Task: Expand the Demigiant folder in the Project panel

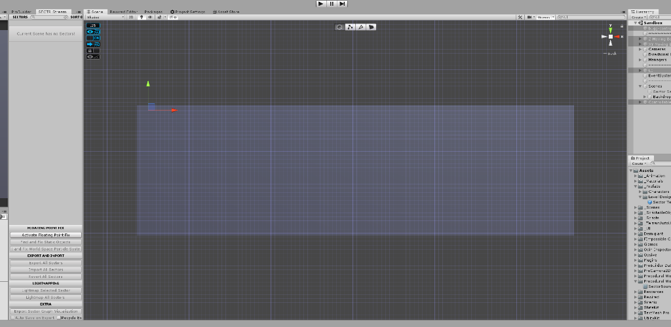Action: point(636,233)
